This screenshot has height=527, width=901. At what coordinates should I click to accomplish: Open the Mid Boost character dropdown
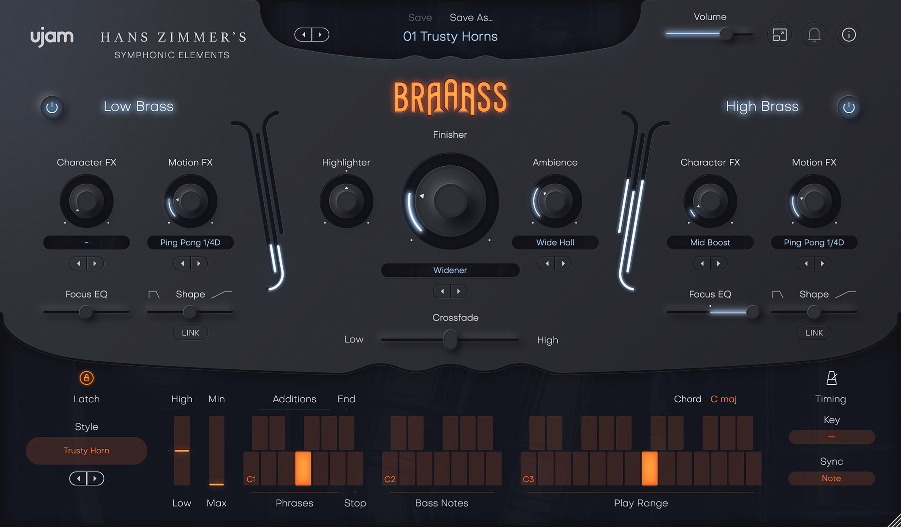710,242
